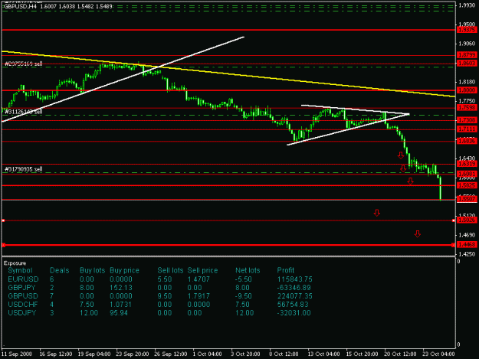Click GBPJPY buy price 152.13
Screen dimensions: 479x359
121,288
